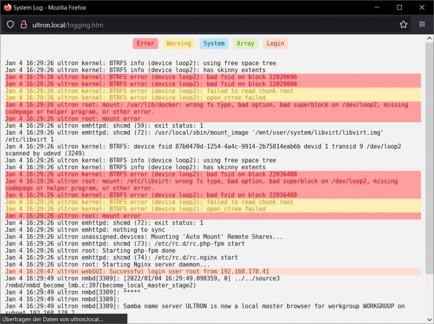Click the first 'open_ctree failed' warning line
This screenshot has width=434, height=324.
pyautogui.click(x=213, y=98)
